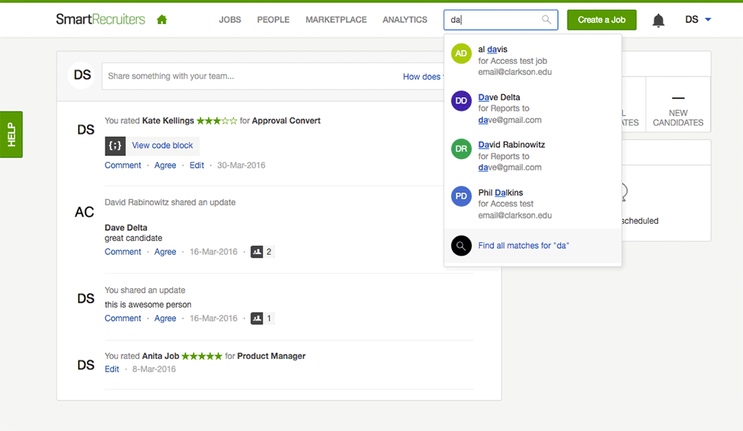
Task: Select David Rabinowitz from search suggestions
Action: point(512,145)
